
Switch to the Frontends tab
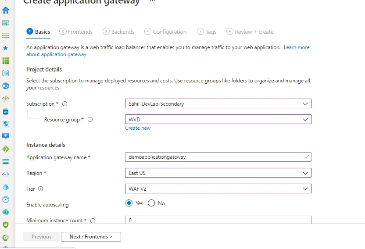coord(76,32)
